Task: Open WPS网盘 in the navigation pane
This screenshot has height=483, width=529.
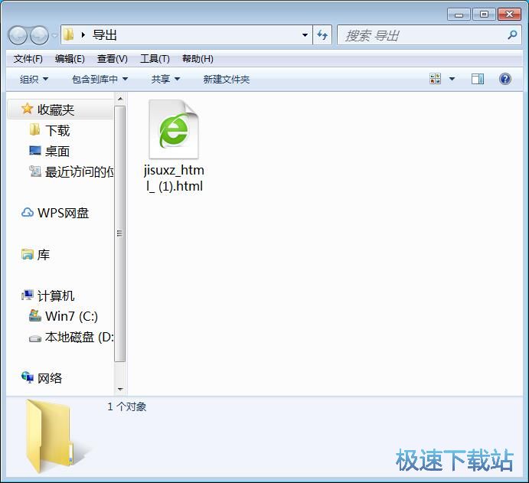Action: click(55, 213)
